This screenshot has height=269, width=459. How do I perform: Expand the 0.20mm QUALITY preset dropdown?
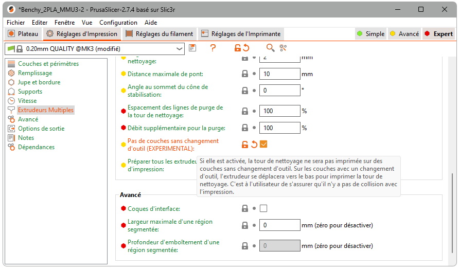point(180,48)
